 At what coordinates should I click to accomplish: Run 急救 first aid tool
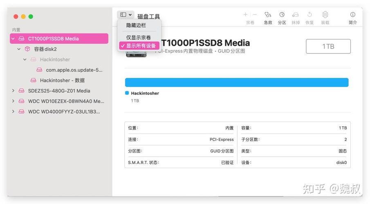click(268, 18)
